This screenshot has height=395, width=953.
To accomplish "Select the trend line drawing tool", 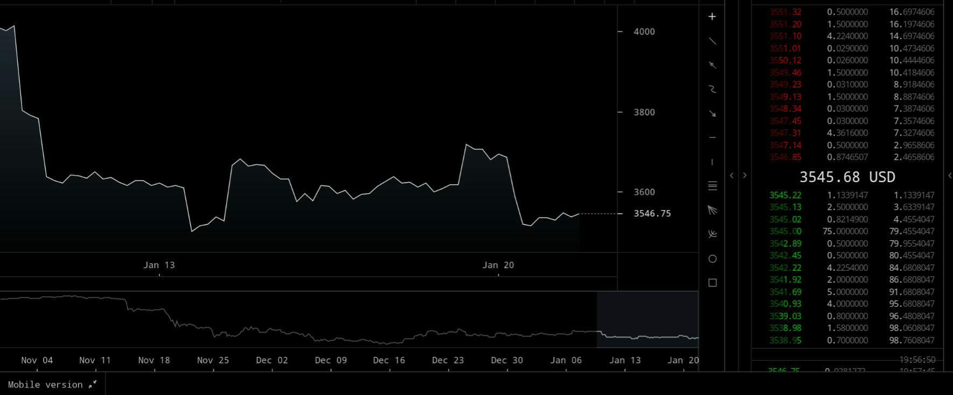I will (x=712, y=41).
